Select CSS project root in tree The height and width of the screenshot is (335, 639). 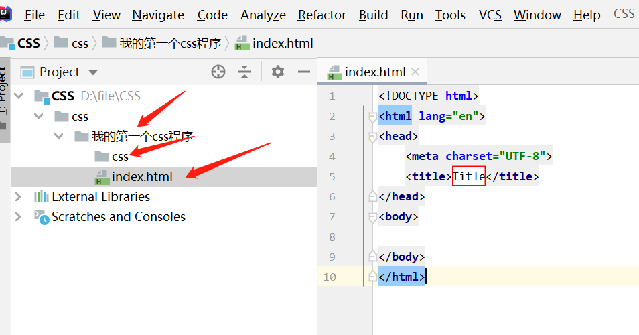click(x=63, y=96)
